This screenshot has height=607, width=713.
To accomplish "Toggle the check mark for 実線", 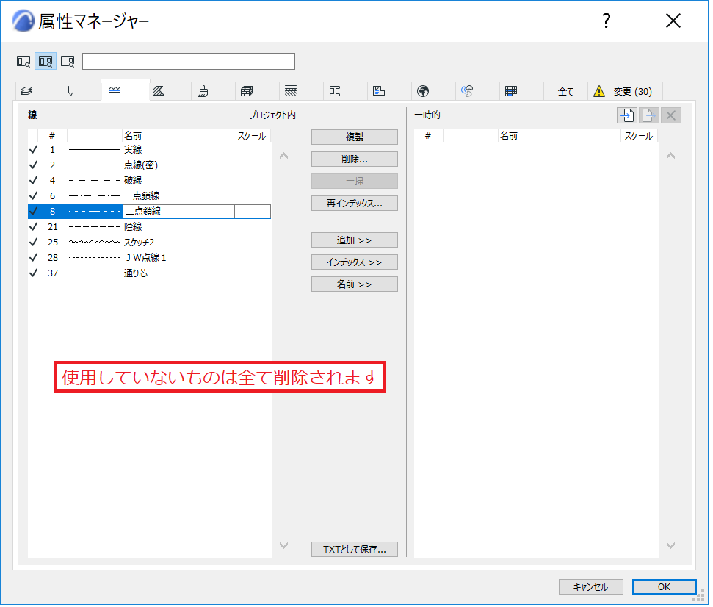I will (33, 149).
